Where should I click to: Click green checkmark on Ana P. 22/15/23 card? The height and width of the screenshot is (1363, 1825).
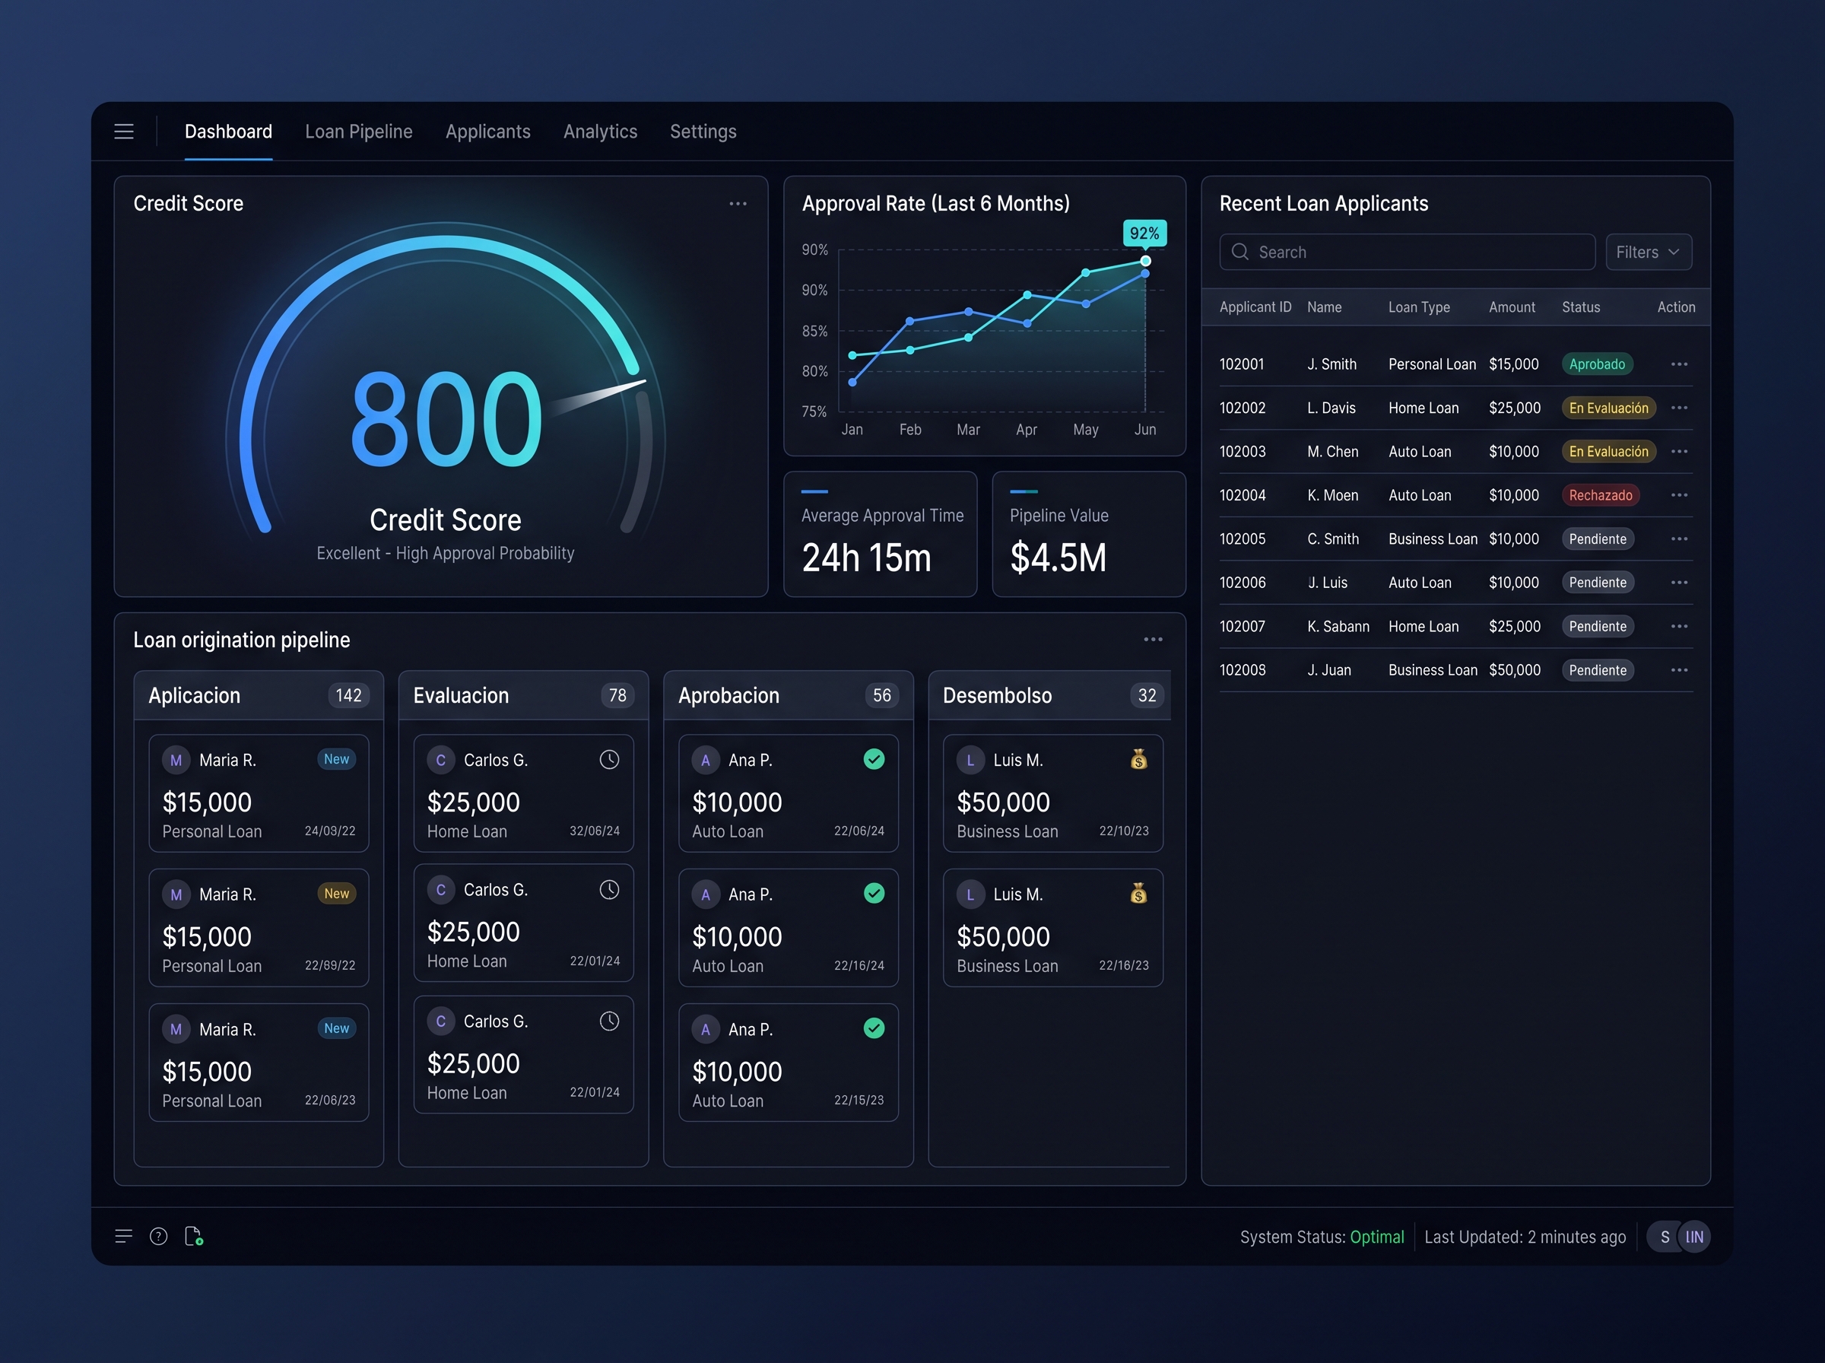(x=874, y=1028)
